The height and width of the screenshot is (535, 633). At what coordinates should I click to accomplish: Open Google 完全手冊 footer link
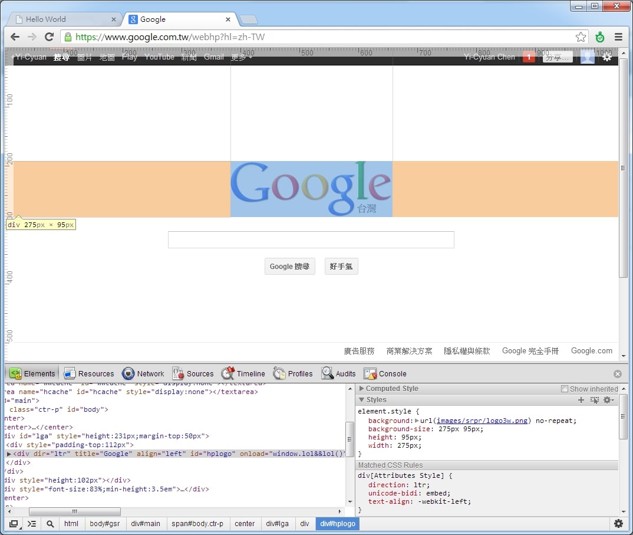click(x=530, y=351)
